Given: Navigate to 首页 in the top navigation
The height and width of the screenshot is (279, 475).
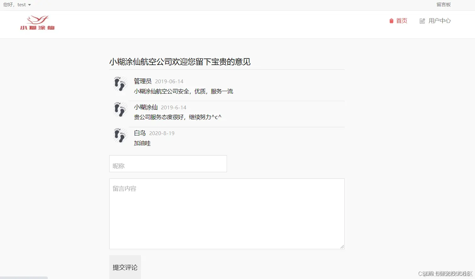Looking at the screenshot, I should [402, 21].
